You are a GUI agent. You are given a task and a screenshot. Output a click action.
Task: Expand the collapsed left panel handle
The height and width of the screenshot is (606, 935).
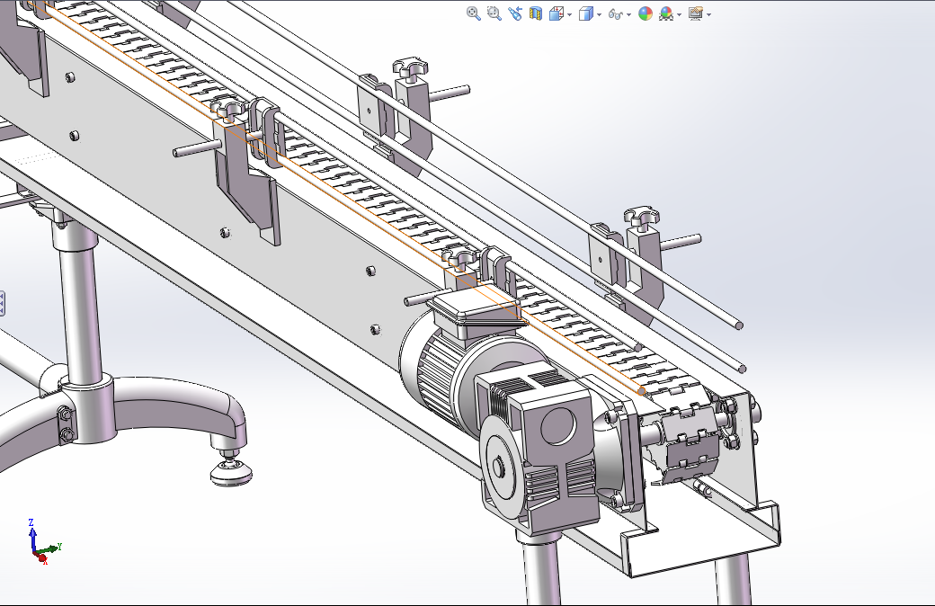coord(3,304)
